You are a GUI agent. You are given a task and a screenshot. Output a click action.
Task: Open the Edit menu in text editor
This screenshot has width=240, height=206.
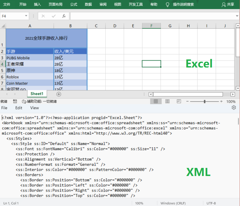click(19, 108)
